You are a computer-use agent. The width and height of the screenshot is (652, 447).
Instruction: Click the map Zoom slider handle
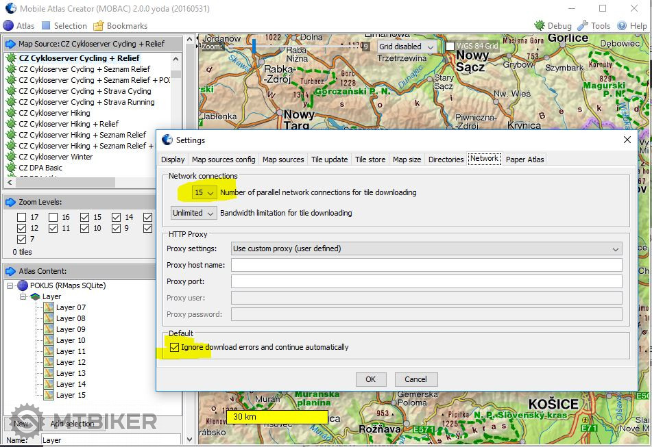tap(254, 47)
